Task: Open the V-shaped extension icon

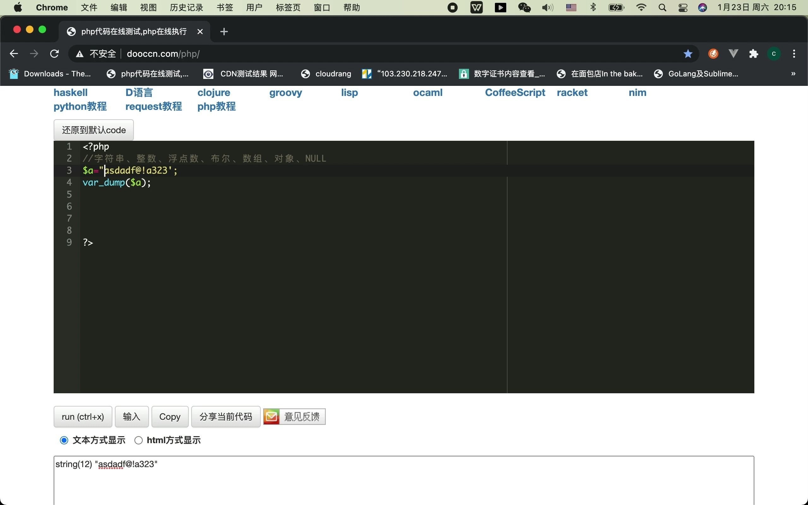Action: [x=733, y=54]
